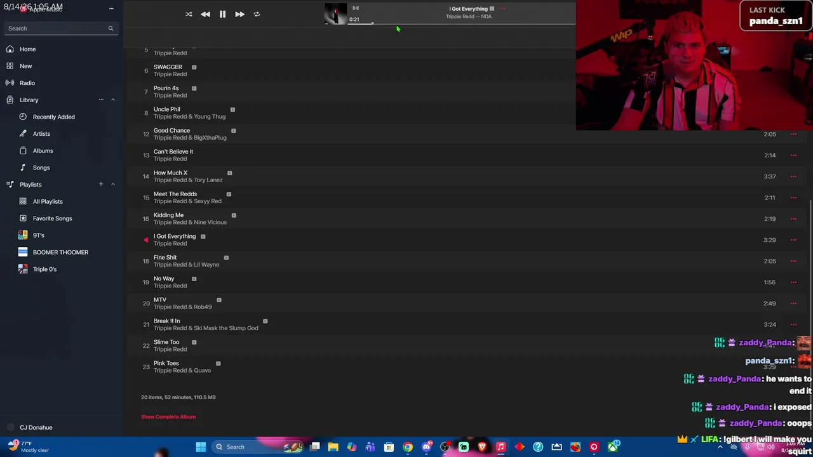The image size is (813, 457).
Task: Create a new playlist with plus icon
Action: point(100,185)
